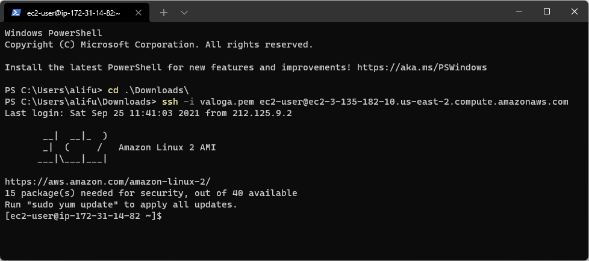The image size is (589, 261).
Task: Open the aka.ms/PSWindows link
Action: tap(422, 67)
